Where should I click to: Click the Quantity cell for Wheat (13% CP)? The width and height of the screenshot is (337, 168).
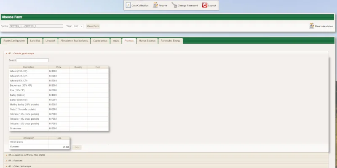[78, 71]
